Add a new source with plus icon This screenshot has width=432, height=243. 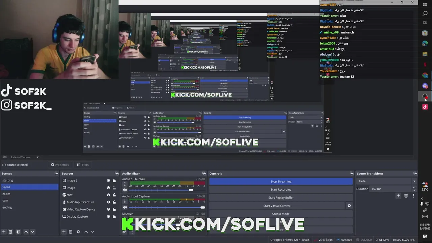pos(64,232)
